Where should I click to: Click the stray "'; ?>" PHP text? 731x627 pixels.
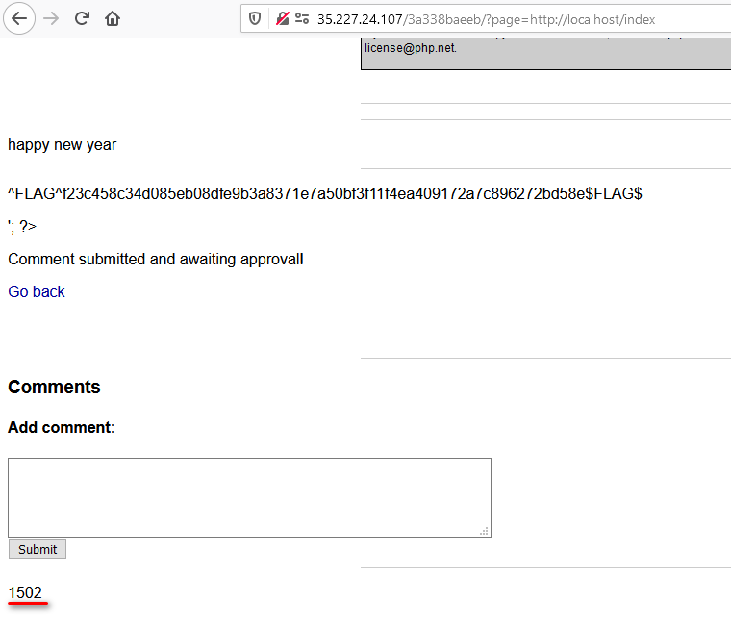[x=22, y=226]
